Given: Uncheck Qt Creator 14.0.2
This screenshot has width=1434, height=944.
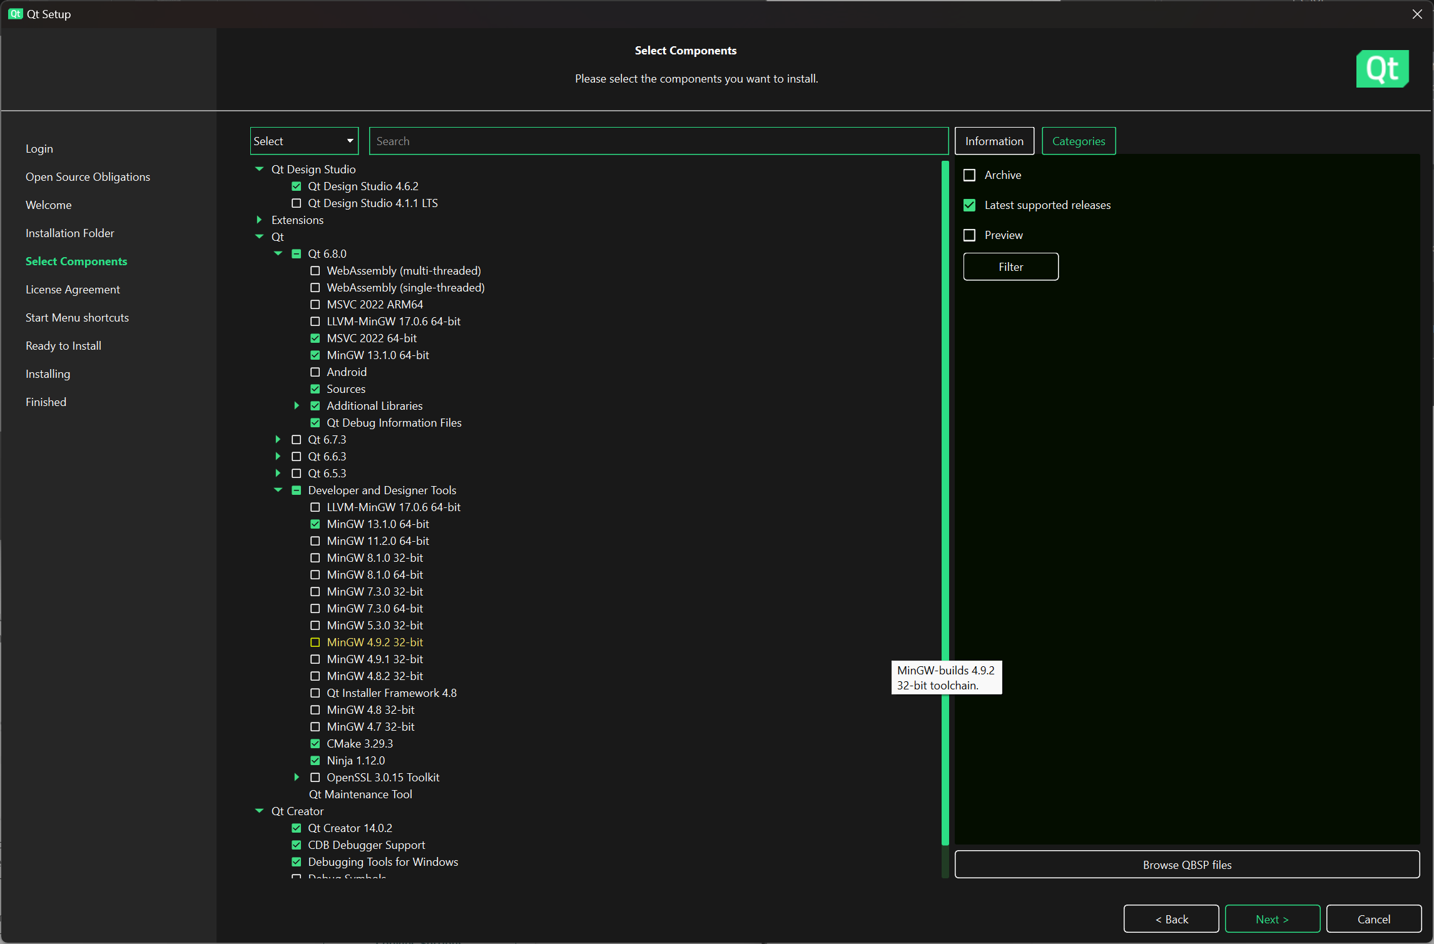Looking at the screenshot, I should [297, 828].
